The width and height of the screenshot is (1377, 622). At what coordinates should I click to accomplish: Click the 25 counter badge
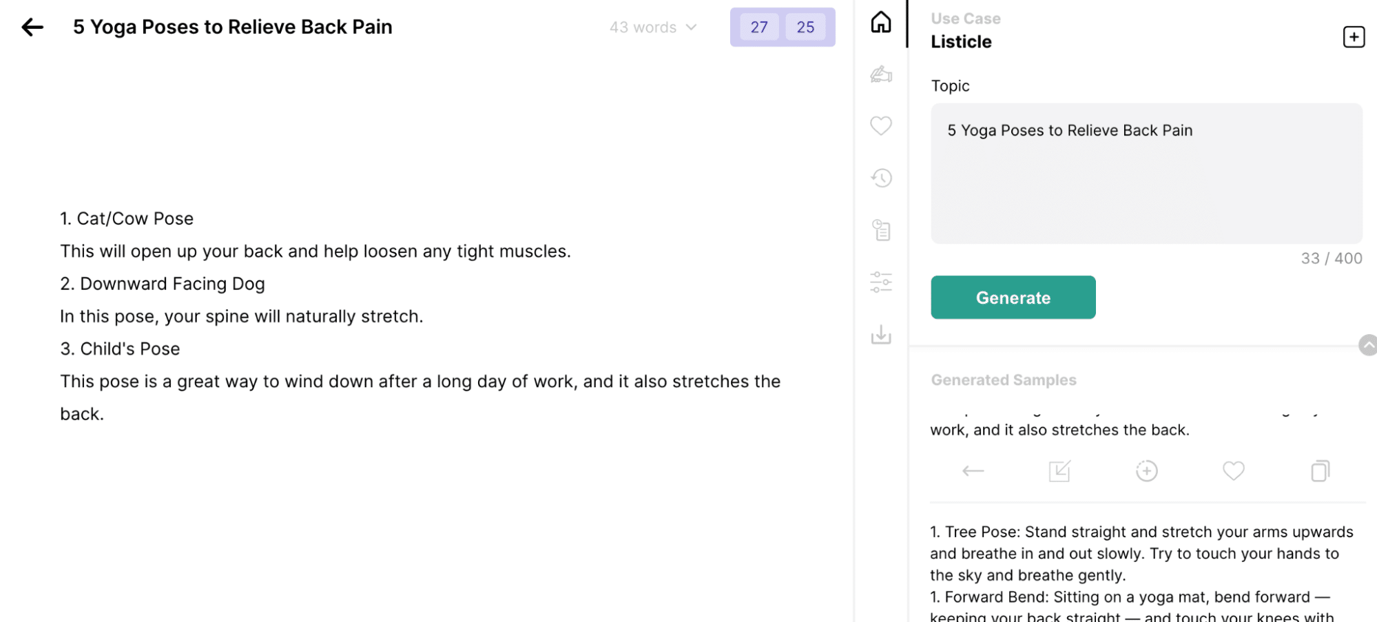[805, 28]
